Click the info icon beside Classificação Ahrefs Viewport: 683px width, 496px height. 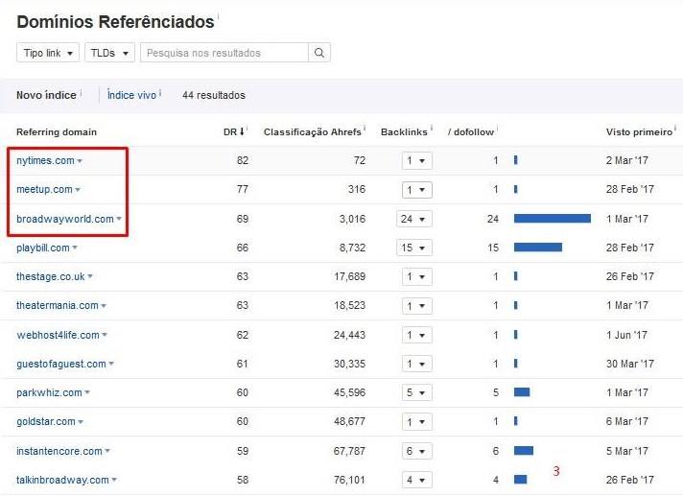[365, 129]
